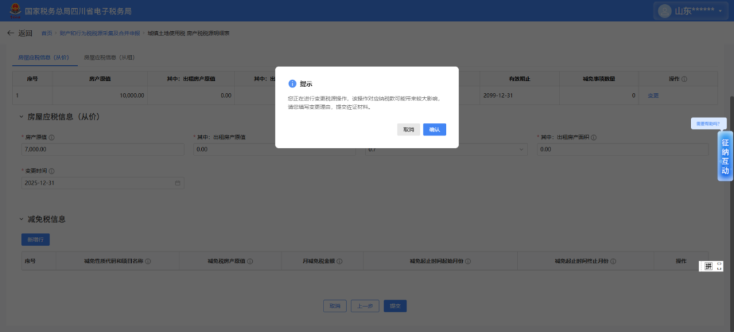
Task: Open the calendar icon in the 变更时间 field
Action: [x=178, y=183]
